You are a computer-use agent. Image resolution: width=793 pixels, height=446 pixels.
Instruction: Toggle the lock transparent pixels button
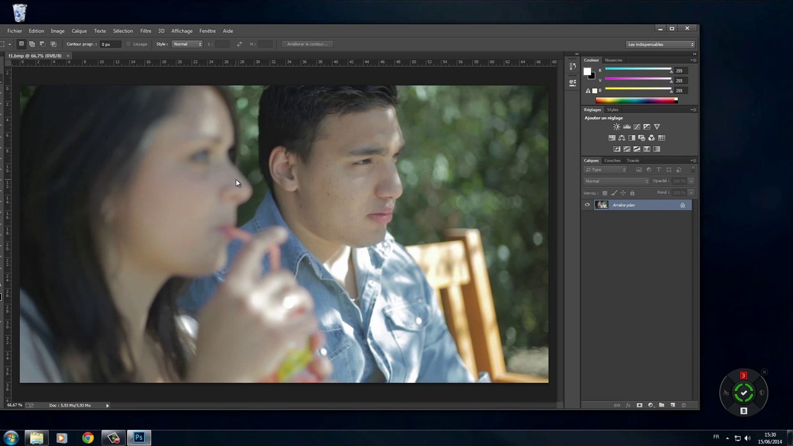(605, 193)
